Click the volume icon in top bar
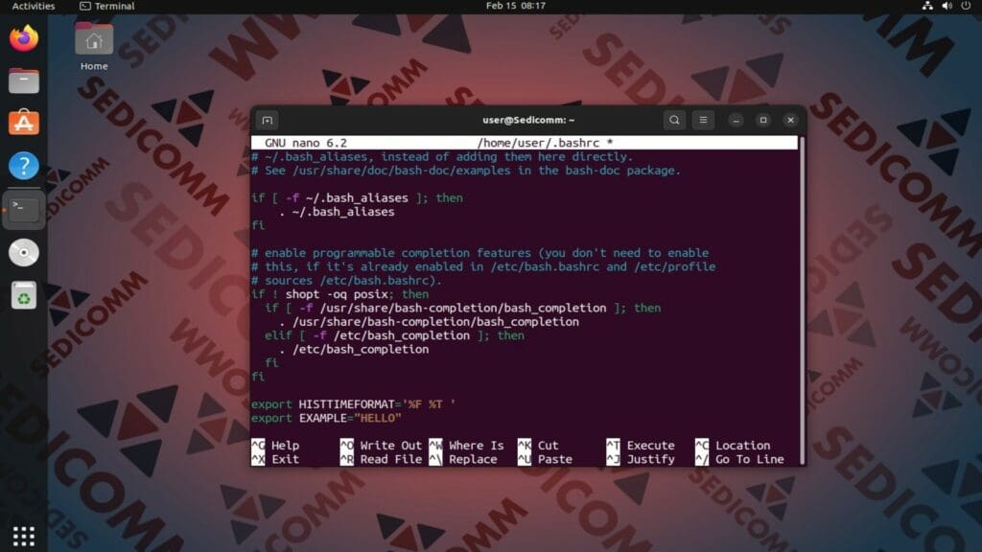982x552 pixels. tap(947, 6)
